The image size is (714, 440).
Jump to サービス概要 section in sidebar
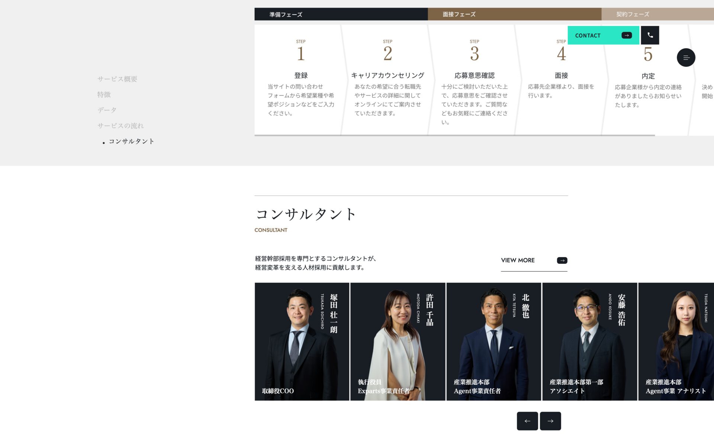pos(117,79)
